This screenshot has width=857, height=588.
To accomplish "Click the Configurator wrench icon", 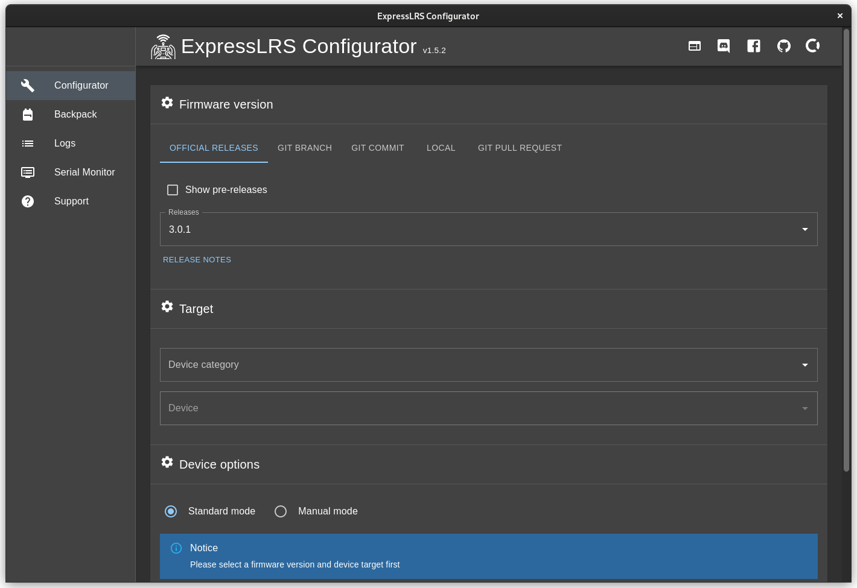I will tap(28, 85).
